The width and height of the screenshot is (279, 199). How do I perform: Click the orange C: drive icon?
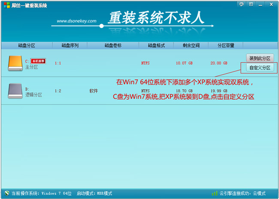pos(15,64)
